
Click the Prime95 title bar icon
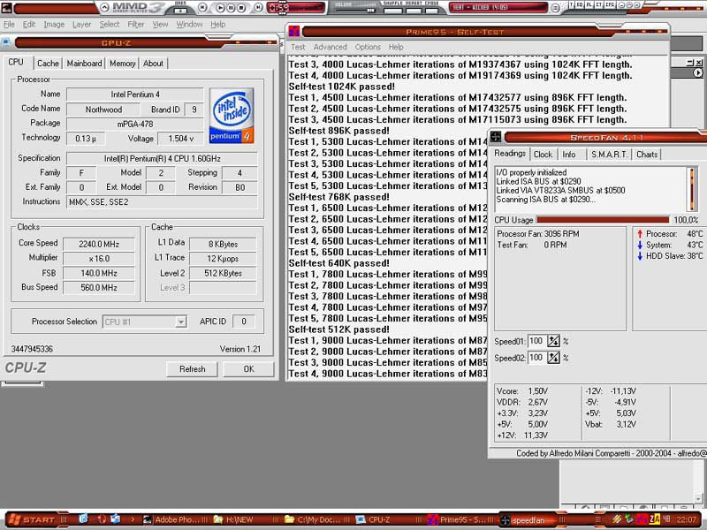point(294,31)
